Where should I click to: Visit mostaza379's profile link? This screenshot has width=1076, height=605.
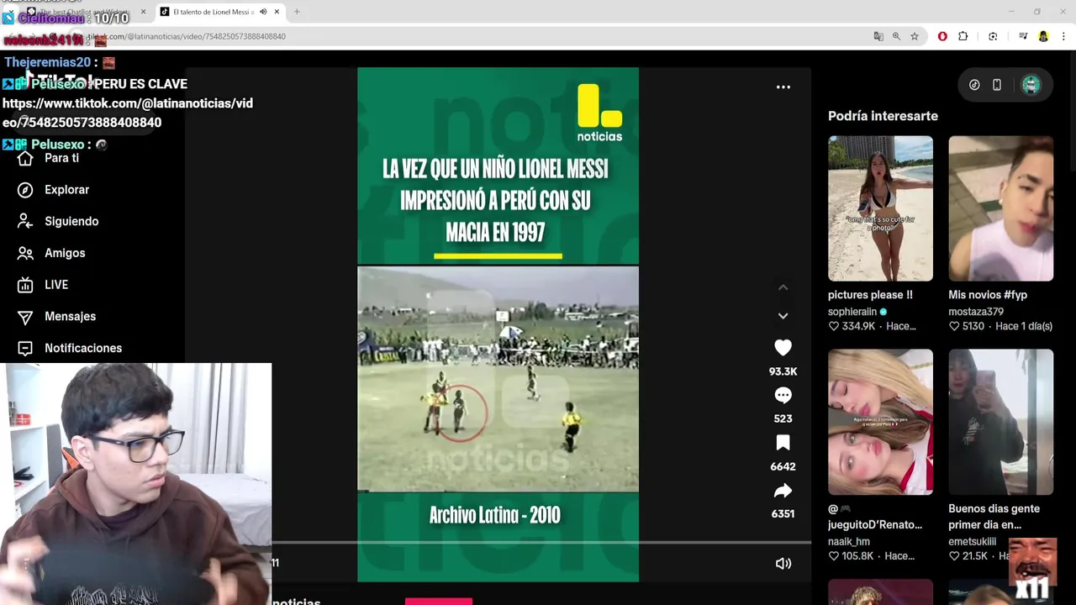[x=976, y=312]
